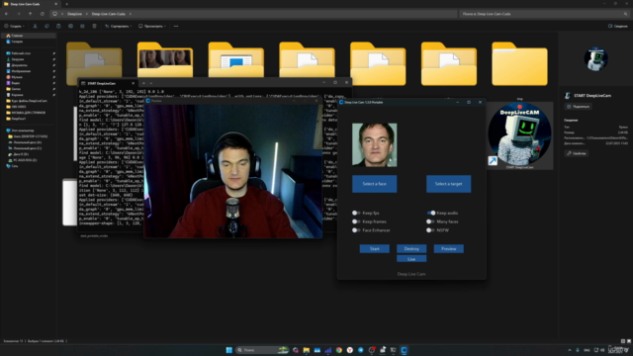
Task: Select the START DeepLiveCam terminal tab
Action: click(x=108, y=83)
